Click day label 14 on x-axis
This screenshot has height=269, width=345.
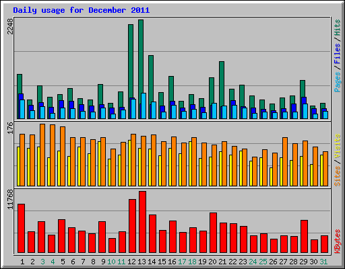(x=152, y=262)
